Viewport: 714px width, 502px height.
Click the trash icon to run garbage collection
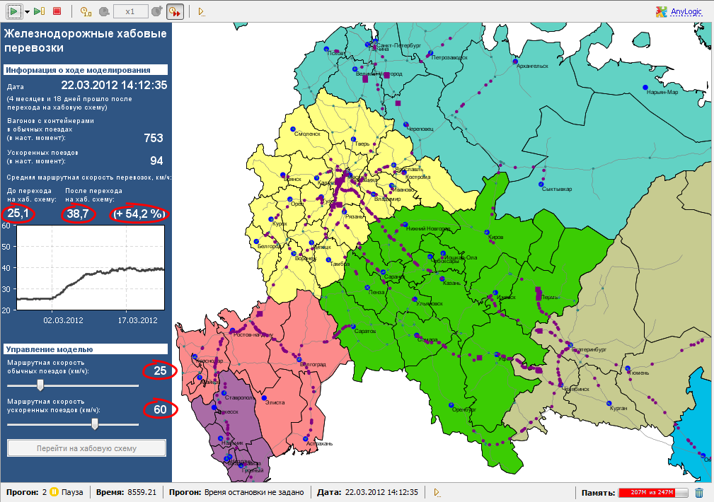pyautogui.click(x=699, y=492)
